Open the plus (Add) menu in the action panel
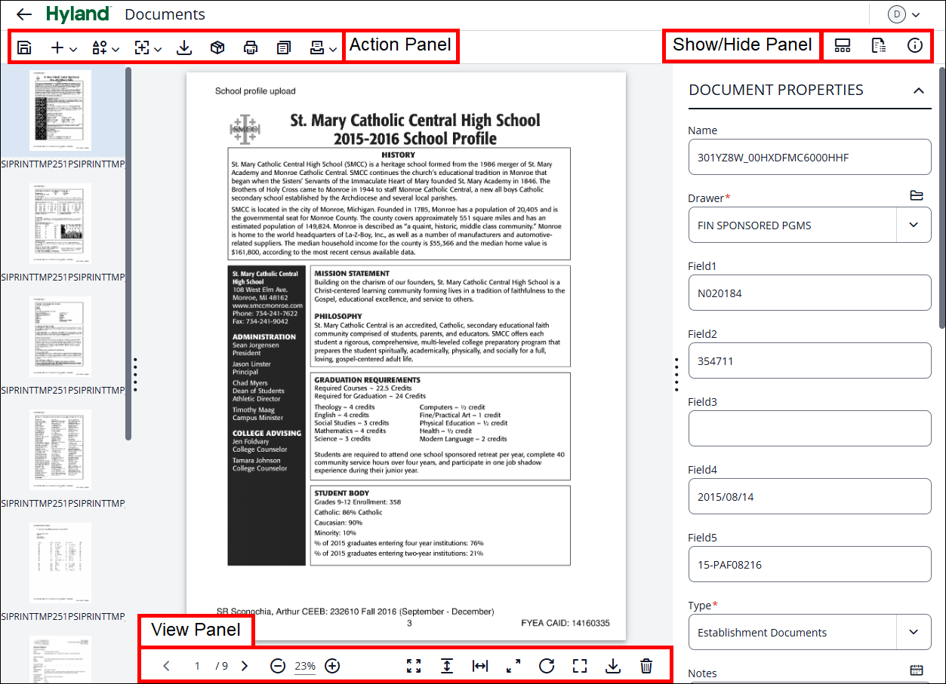946x684 pixels. [x=63, y=48]
